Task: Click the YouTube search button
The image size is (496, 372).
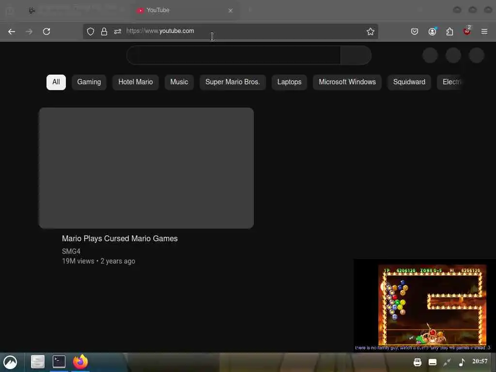Action: 356,55
